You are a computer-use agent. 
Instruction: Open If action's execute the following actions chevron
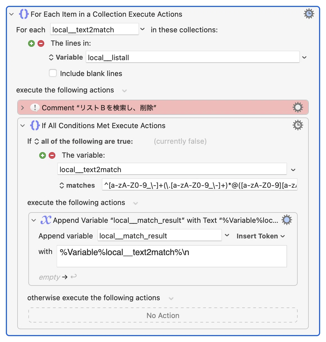[x=135, y=203]
